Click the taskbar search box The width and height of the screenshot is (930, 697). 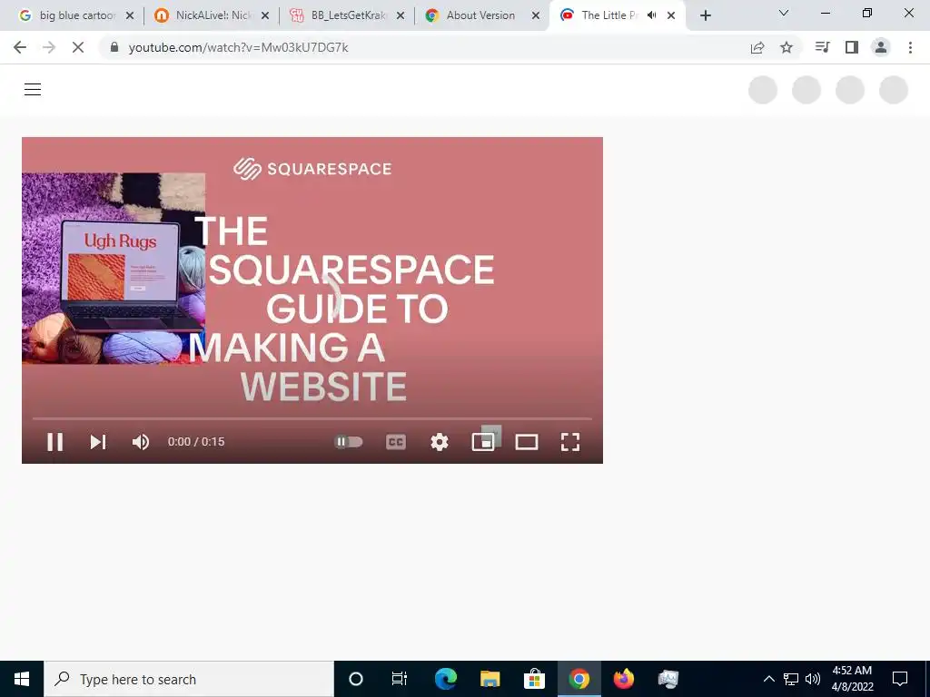point(189,679)
